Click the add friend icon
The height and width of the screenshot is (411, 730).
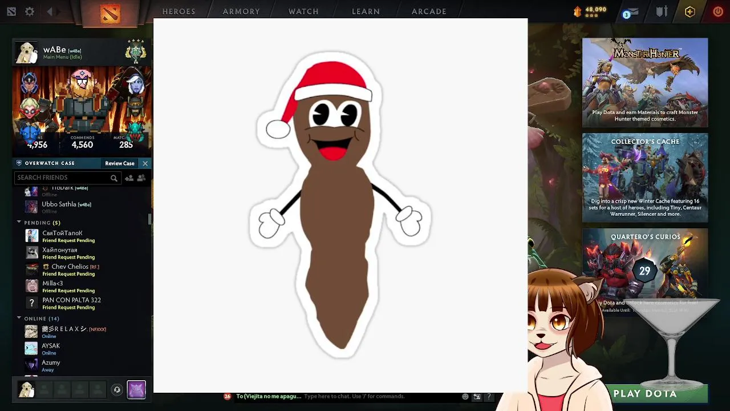click(129, 178)
